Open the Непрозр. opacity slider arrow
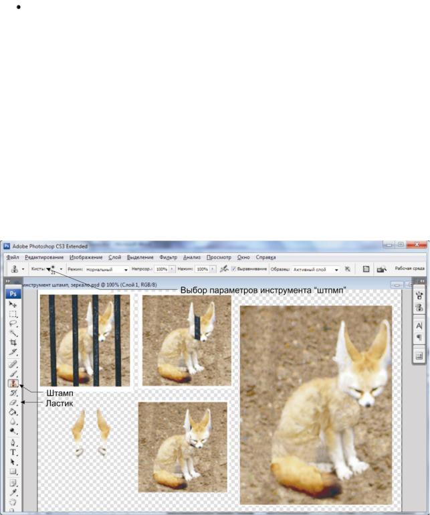 pyautogui.click(x=172, y=269)
